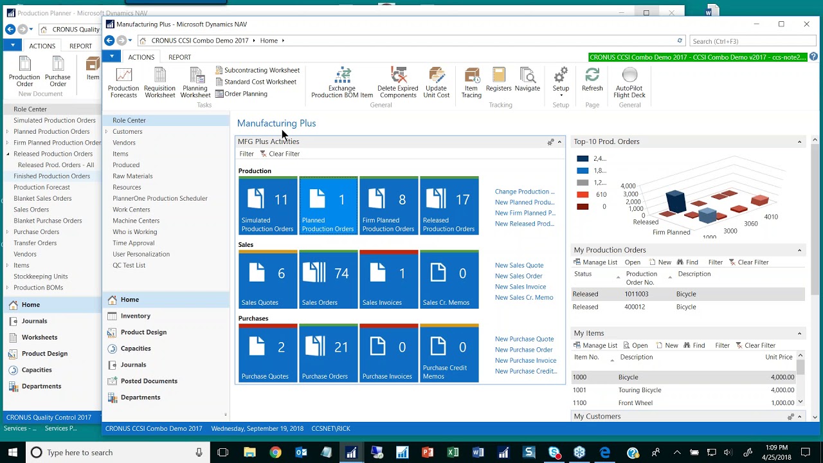
Task: Collapse the MFG Plus Activities part
Action: point(559,141)
